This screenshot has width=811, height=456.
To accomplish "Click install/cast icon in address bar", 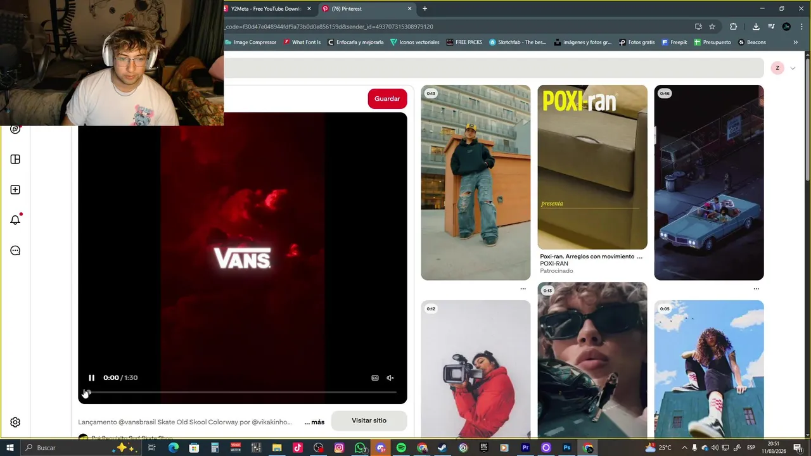I will [698, 27].
